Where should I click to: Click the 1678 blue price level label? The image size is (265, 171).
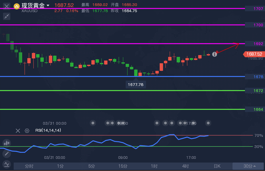(x=258, y=77)
